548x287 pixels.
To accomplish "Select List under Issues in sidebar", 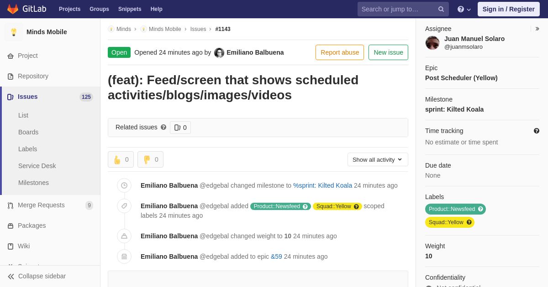I will [23, 115].
